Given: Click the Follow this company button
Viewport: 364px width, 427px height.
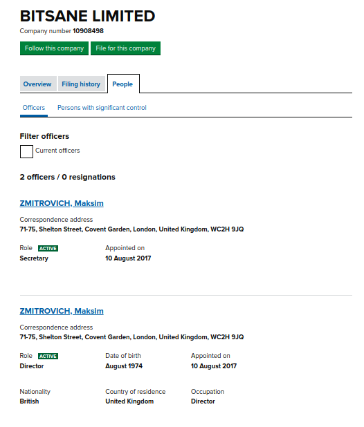Looking at the screenshot, I should coord(54,48).
